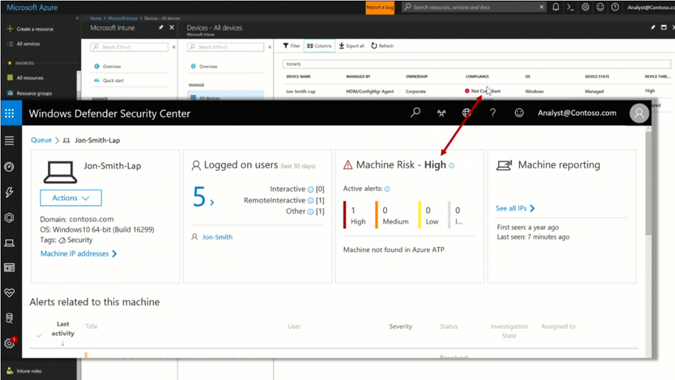The image size is (675, 380).
Task: Expand the Defender hamburger navigation menu
Action: [9, 140]
